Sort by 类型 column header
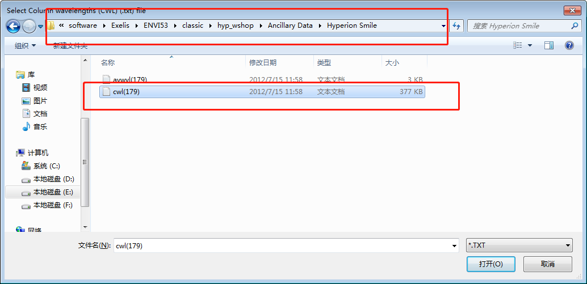This screenshot has width=587, height=284. click(348, 63)
